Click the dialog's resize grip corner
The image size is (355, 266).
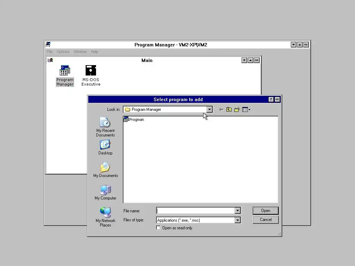tap(279, 234)
